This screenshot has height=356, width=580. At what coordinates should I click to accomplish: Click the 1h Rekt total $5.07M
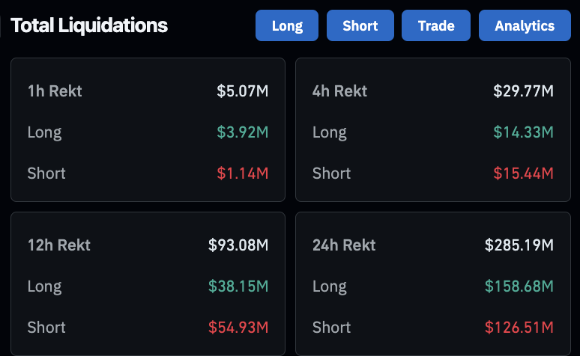click(243, 91)
